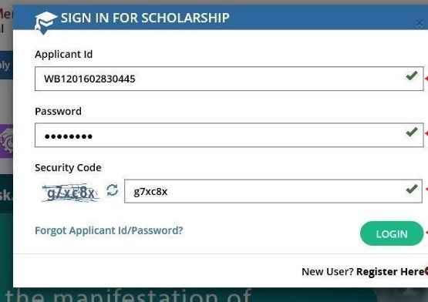Image resolution: width=428 pixels, height=302 pixels.
Task: Open Forgot Applicant Id/Password link
Action: coord(109,230)
